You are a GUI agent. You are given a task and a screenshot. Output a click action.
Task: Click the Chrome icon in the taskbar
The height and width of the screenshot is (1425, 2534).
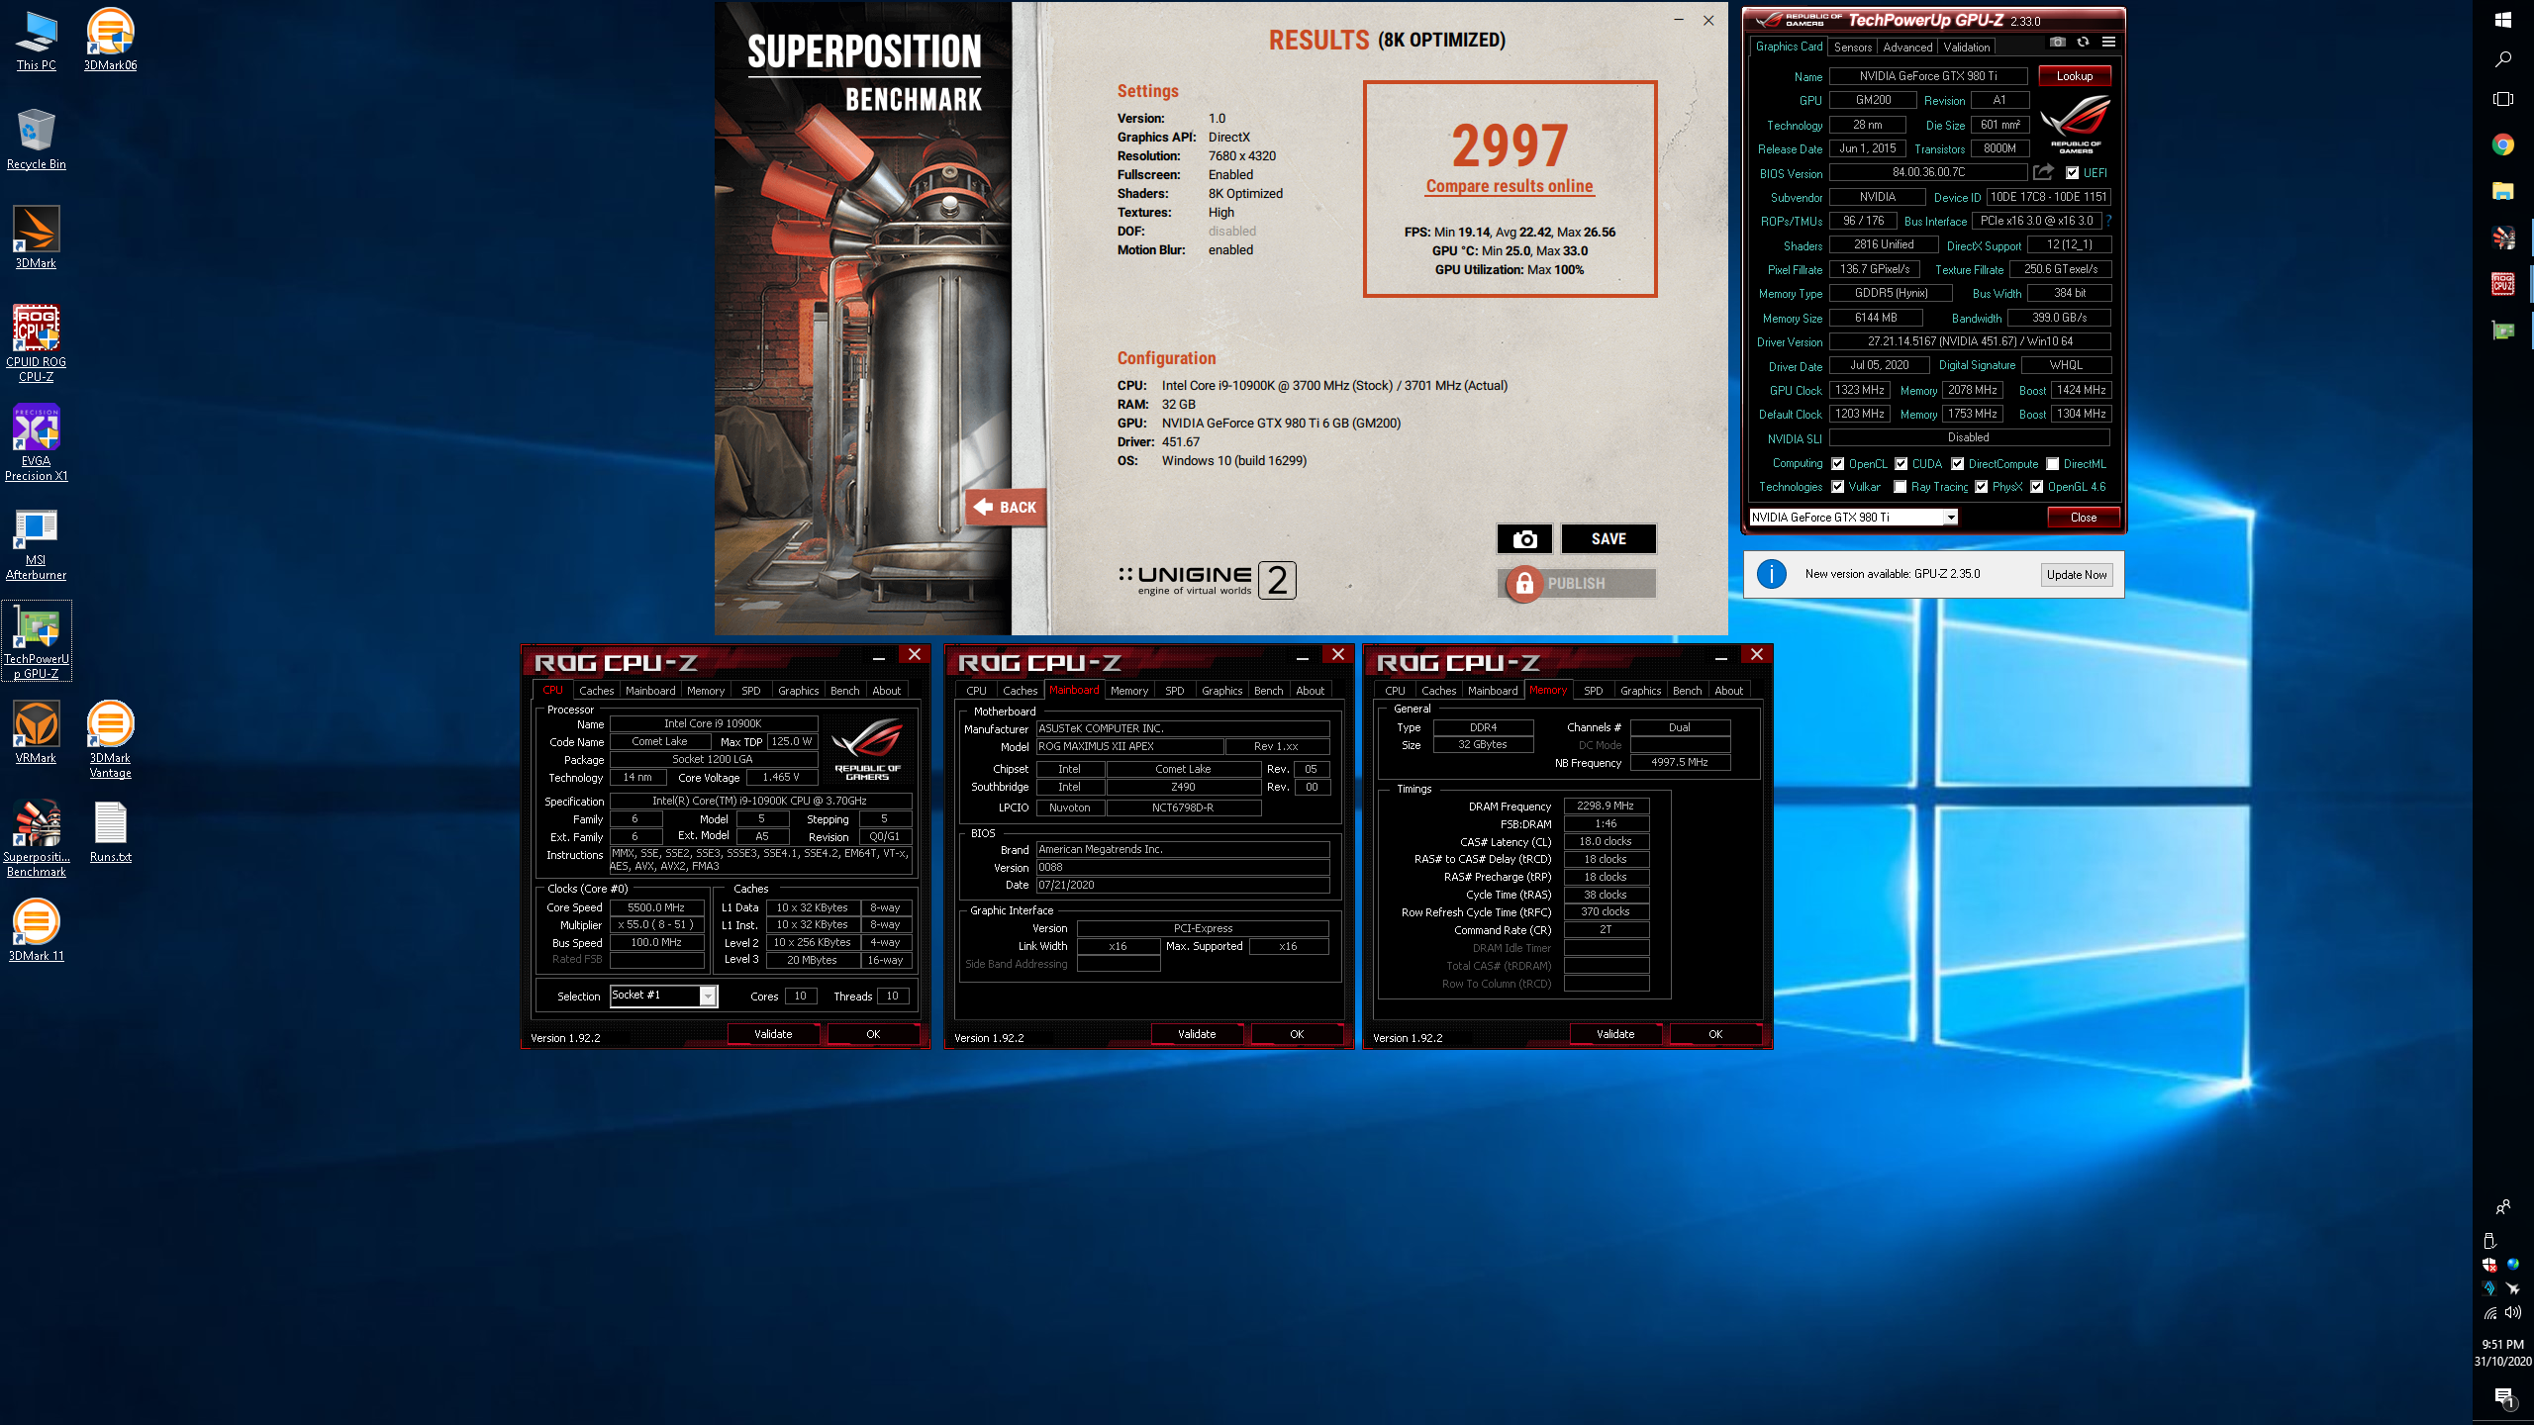(x=2502, y=145)
